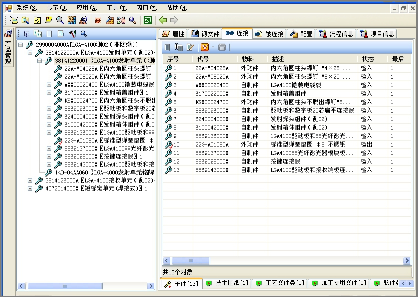
Task: Click the hammer tools icon in tree toolbar
Action: (72, 34)
